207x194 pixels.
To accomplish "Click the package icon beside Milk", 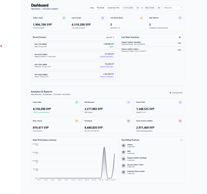I will 123,152.
